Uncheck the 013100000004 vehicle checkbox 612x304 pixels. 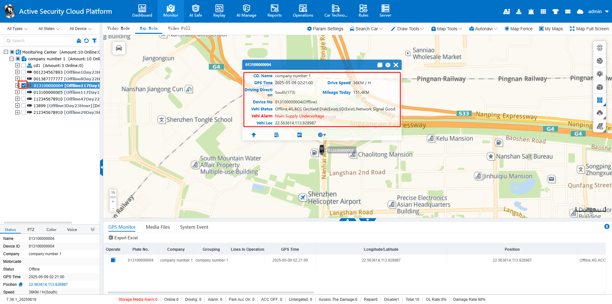24,85
